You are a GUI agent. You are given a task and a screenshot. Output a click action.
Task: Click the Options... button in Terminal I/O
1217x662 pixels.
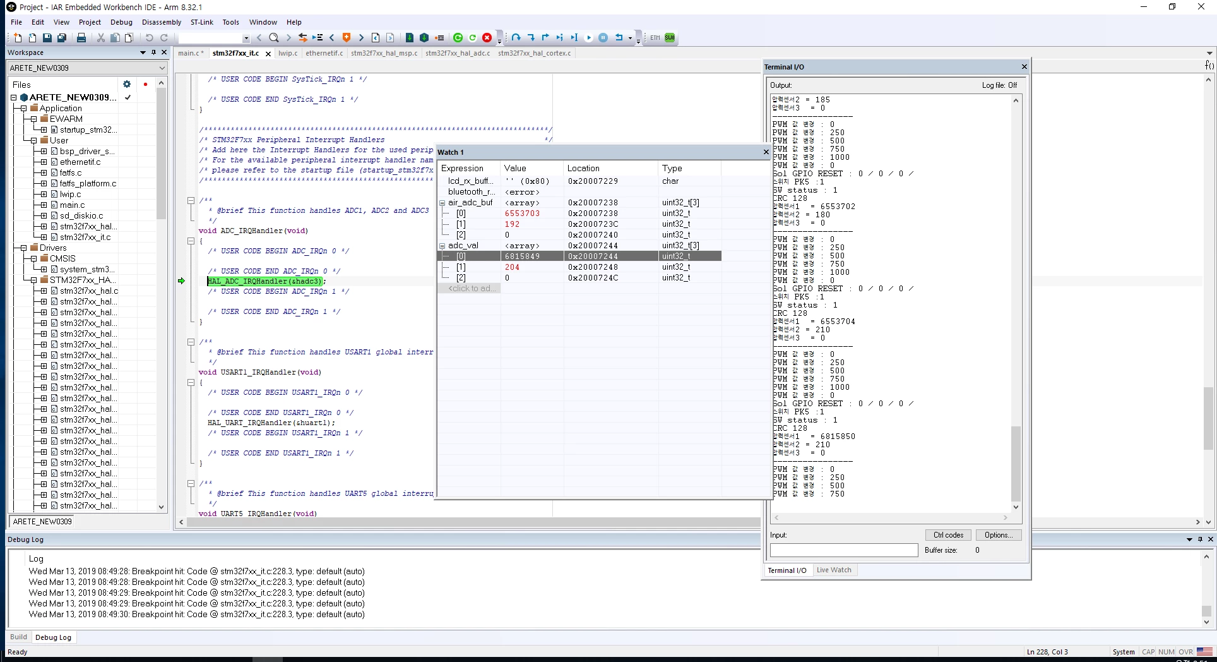999,535
